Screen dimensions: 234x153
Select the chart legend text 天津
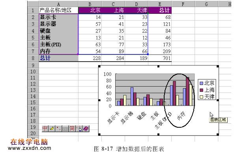209,97
